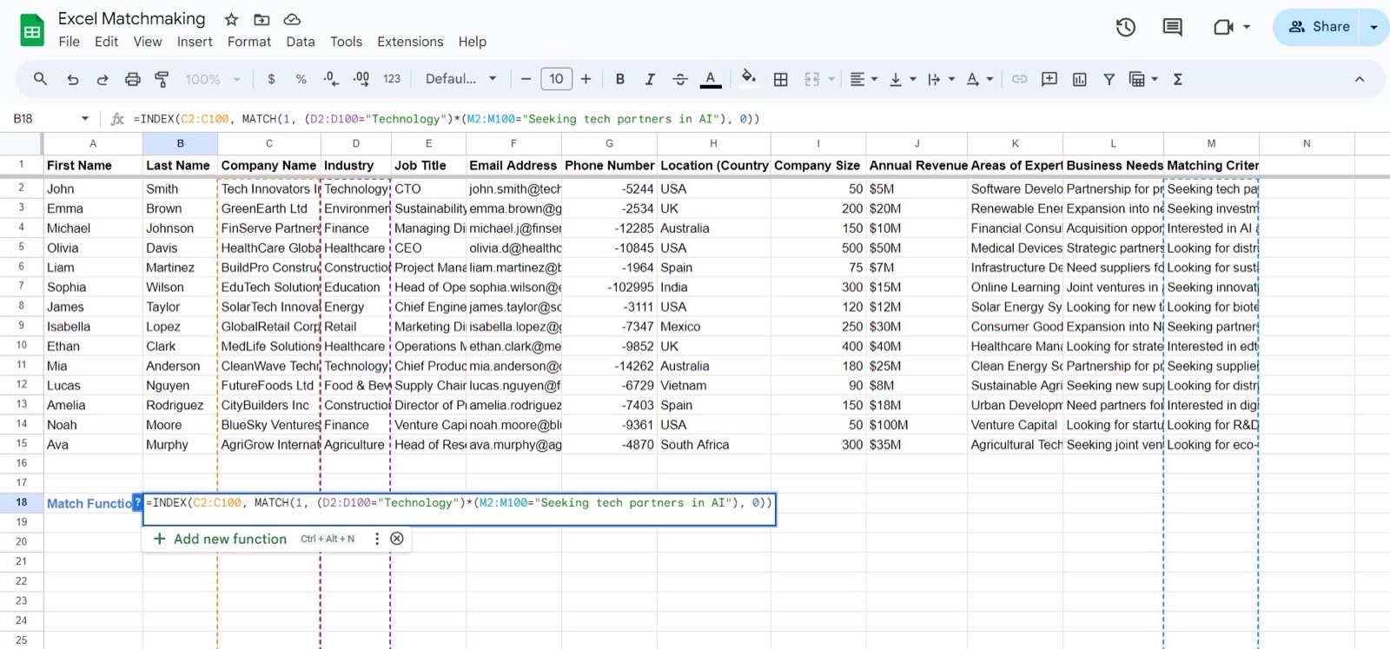Decrease font size minus button
Screen dimensions: 1390x649
point(526,79)
